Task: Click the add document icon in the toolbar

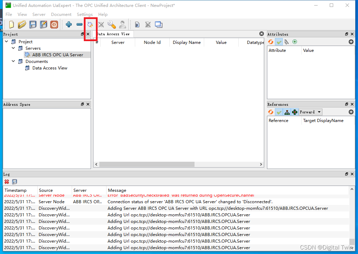Action: pyautogui.click(x=137, y=25)
